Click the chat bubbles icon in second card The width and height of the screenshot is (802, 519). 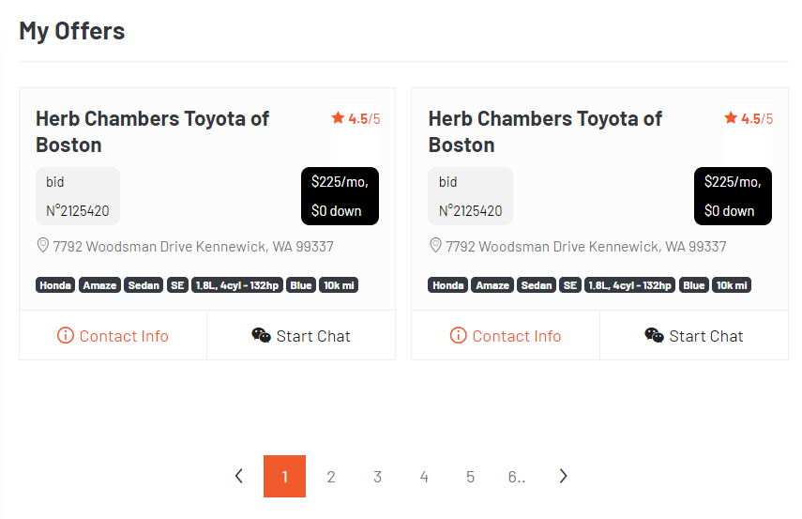(654, 335)
